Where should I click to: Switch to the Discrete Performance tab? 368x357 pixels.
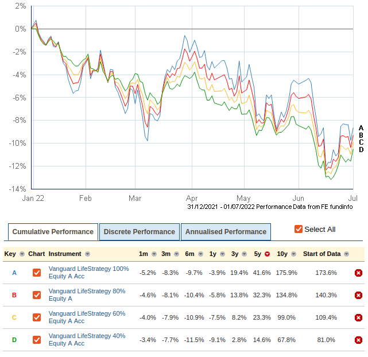[x=140, y=232]
